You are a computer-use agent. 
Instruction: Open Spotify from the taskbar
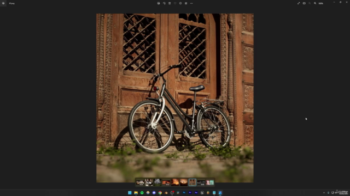tap(142, 193)
